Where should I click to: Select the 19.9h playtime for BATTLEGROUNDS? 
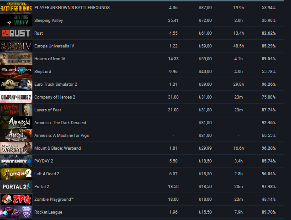pos(239,8)
